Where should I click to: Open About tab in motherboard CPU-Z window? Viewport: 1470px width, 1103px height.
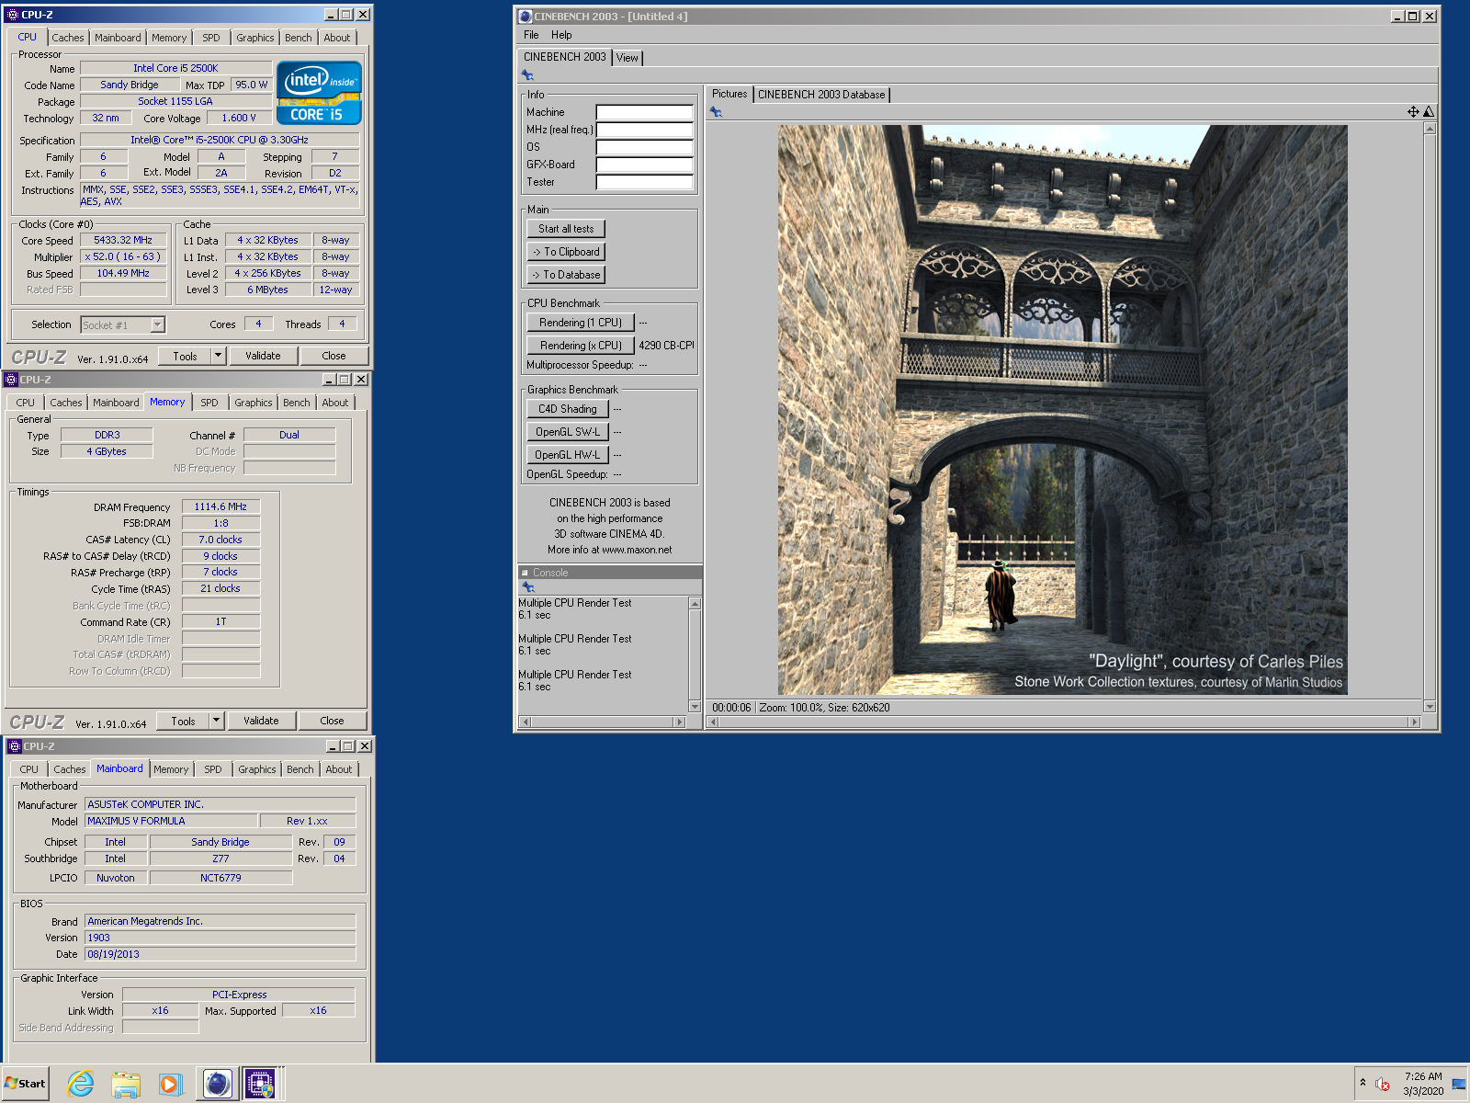tap(338, 769)
